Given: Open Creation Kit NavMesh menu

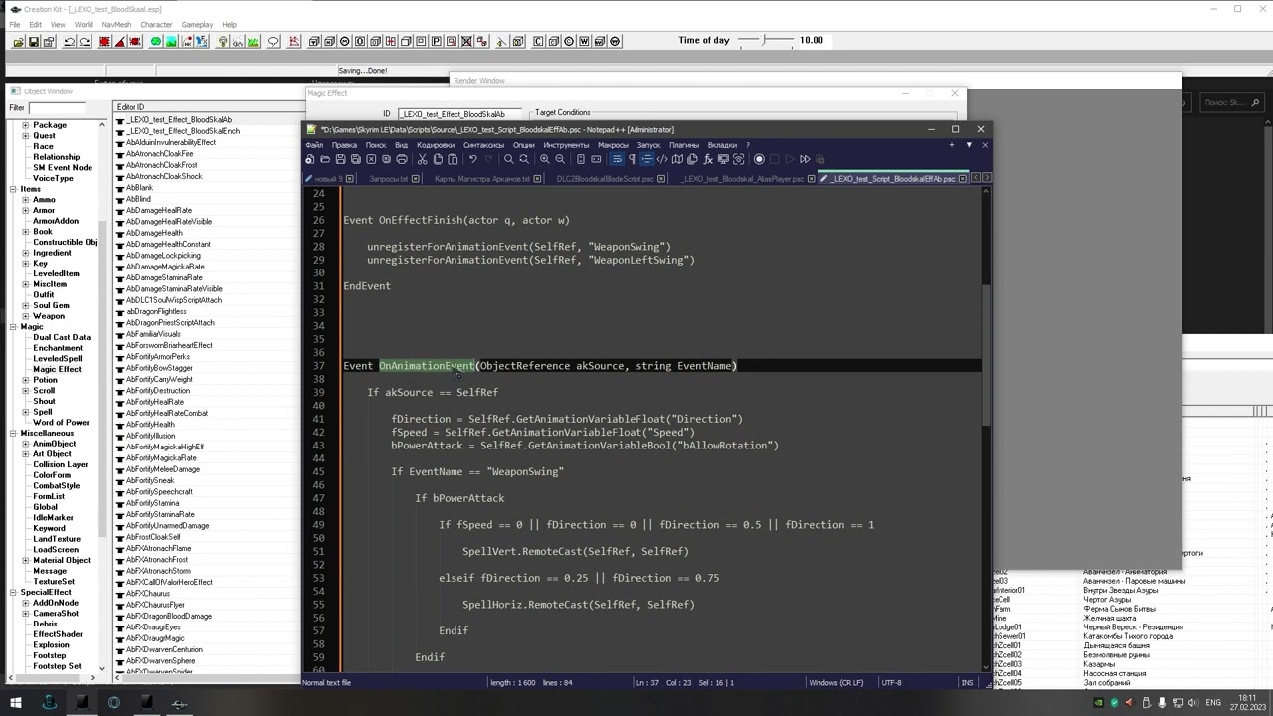Looking at the screenshot, I should point(116,24).
